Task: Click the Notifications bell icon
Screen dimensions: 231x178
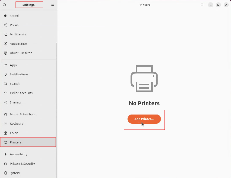Action: (x=5, y=74)
